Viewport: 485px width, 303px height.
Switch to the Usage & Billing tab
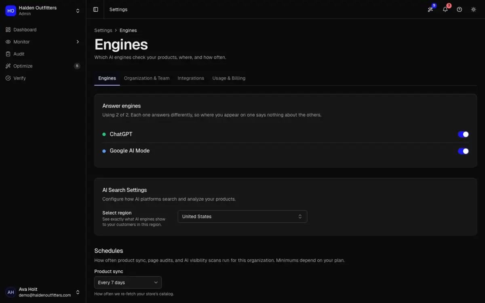(x=229, y=78)
